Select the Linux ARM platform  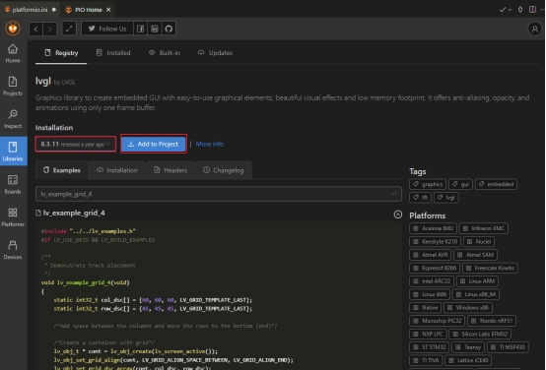(x=477, y=281)
